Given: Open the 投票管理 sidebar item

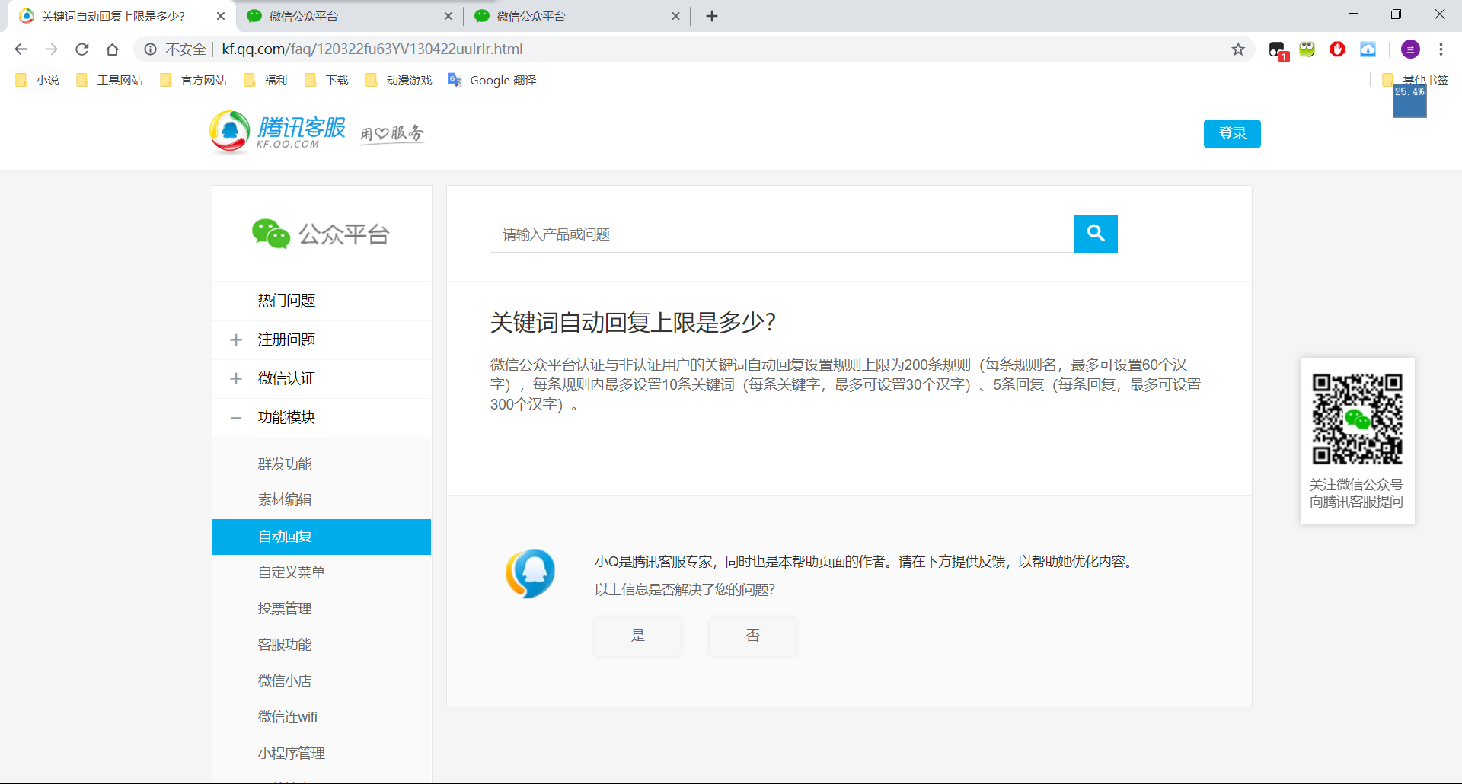Looking at the screenshot, I should 285,609.
